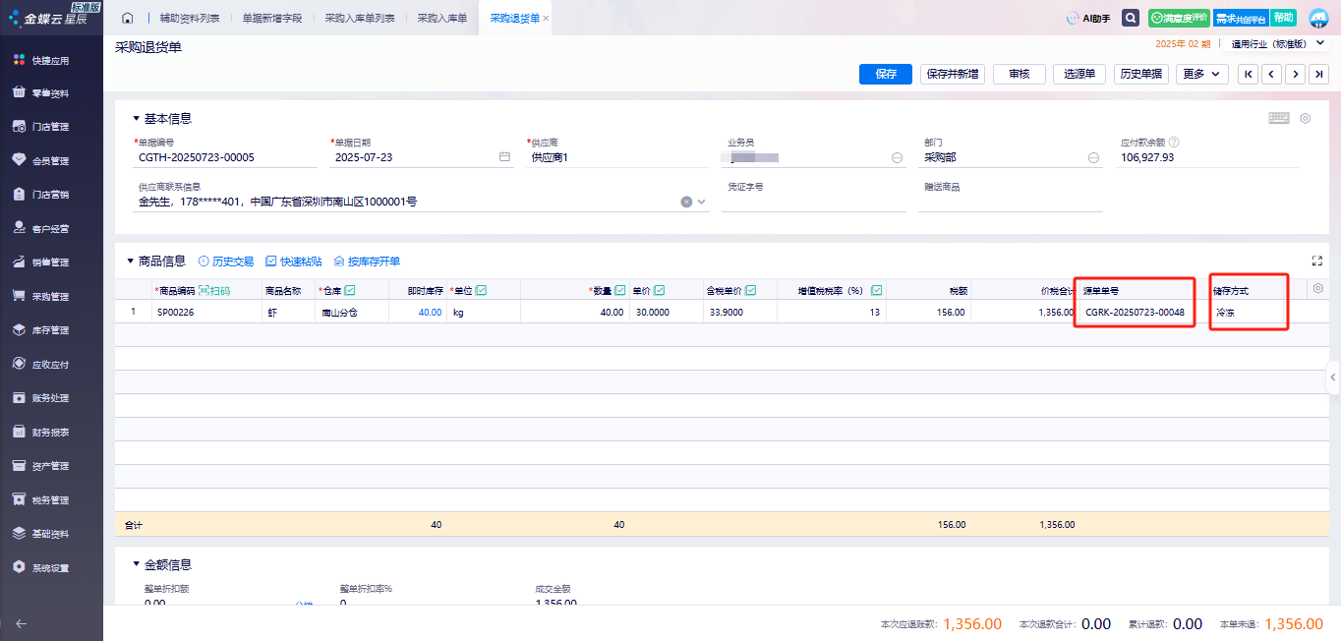Click the 扫码 scan icon in 商品编码 column
Viewport: 1341px width, 641px height.
(x=214, y=290)
